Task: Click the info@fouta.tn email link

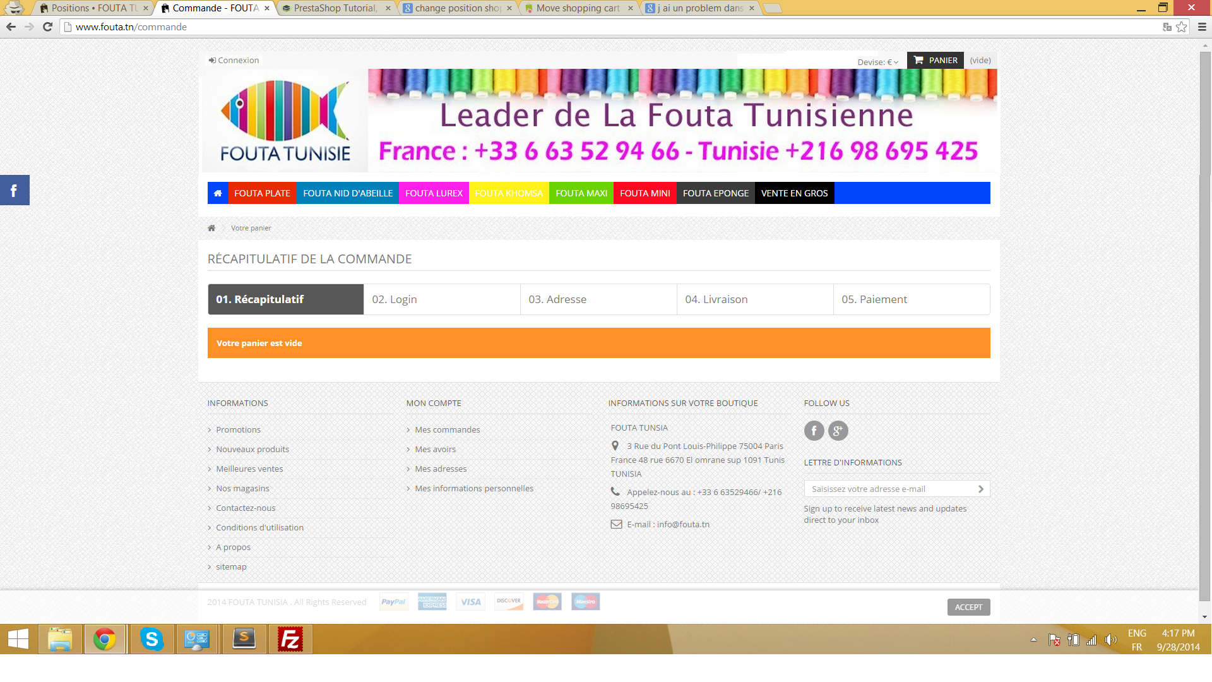Action: pyautogui.click(x=683, y=524)
